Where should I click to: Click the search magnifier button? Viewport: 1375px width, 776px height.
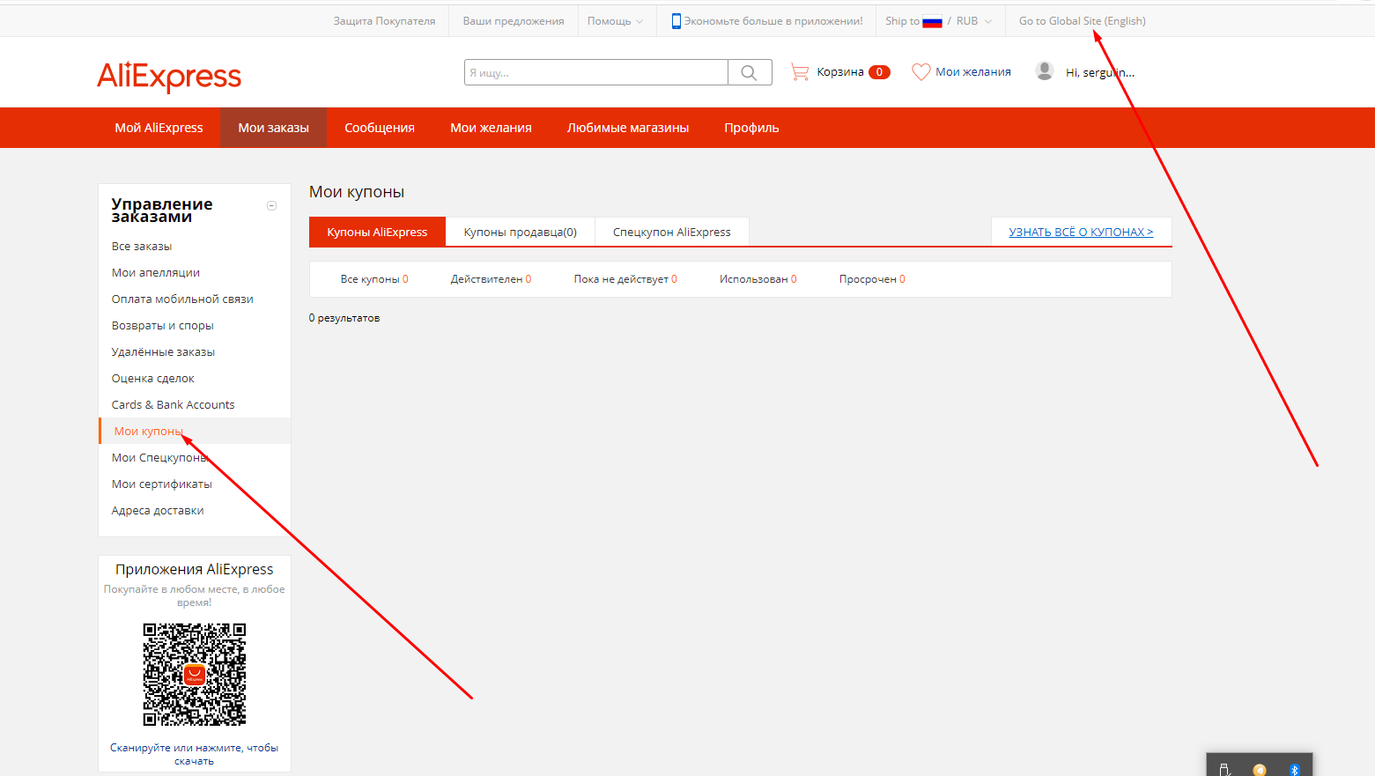click(750, 72)
